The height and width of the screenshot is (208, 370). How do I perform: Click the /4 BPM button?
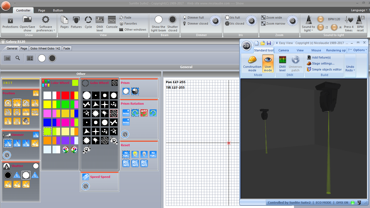334,27
